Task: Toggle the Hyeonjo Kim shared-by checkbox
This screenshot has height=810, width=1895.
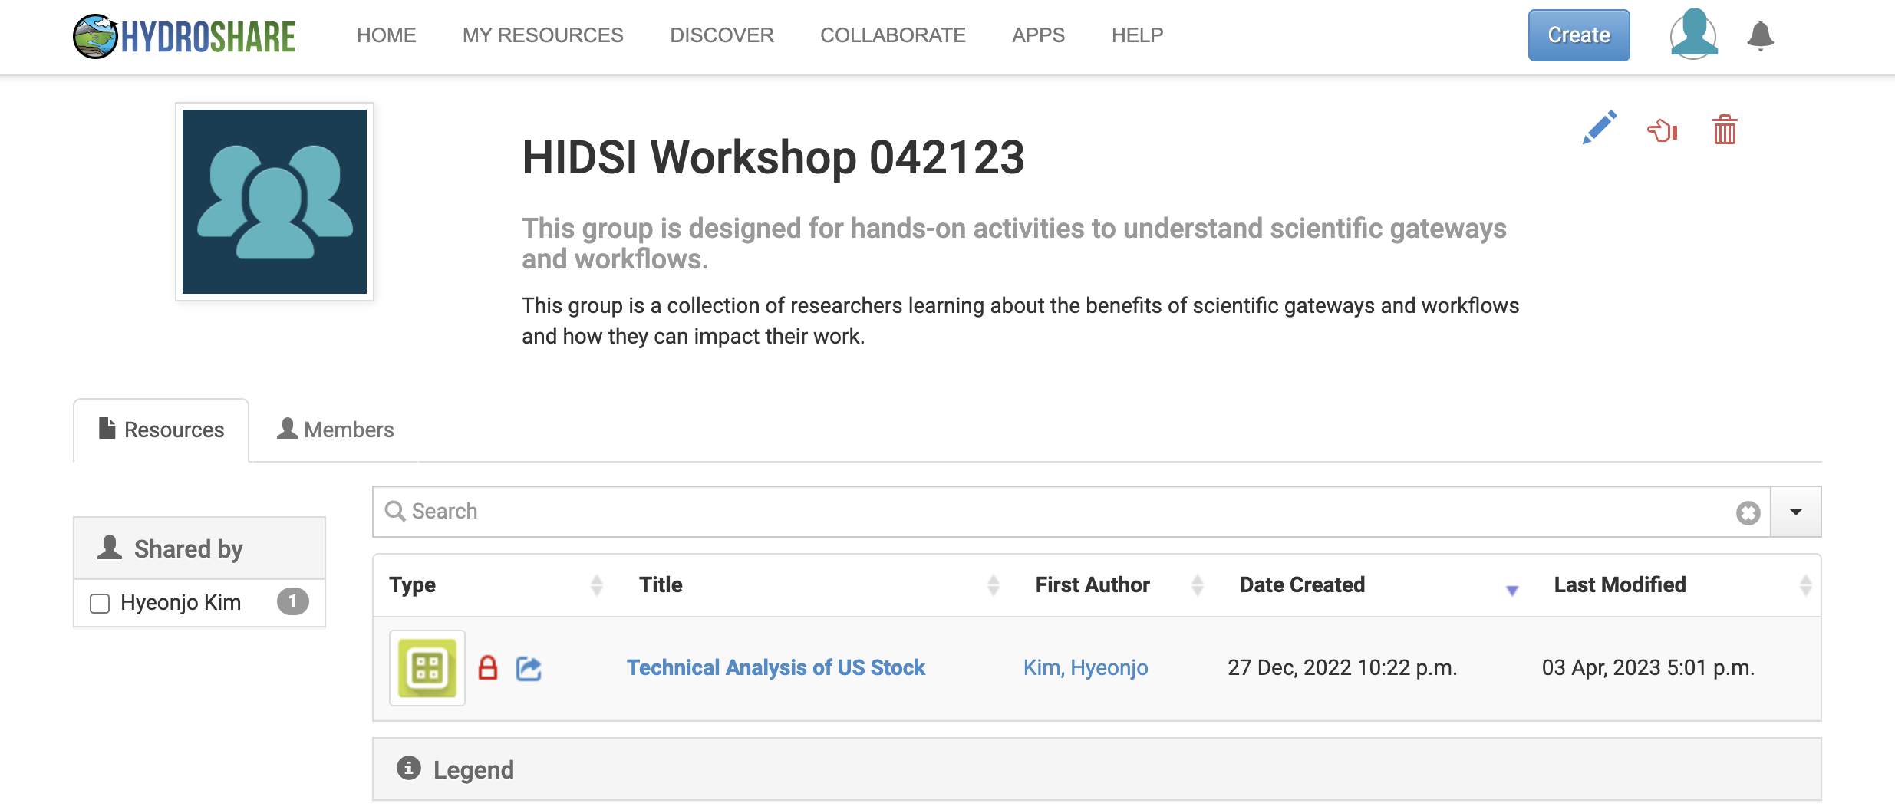Action: [100, 604]
